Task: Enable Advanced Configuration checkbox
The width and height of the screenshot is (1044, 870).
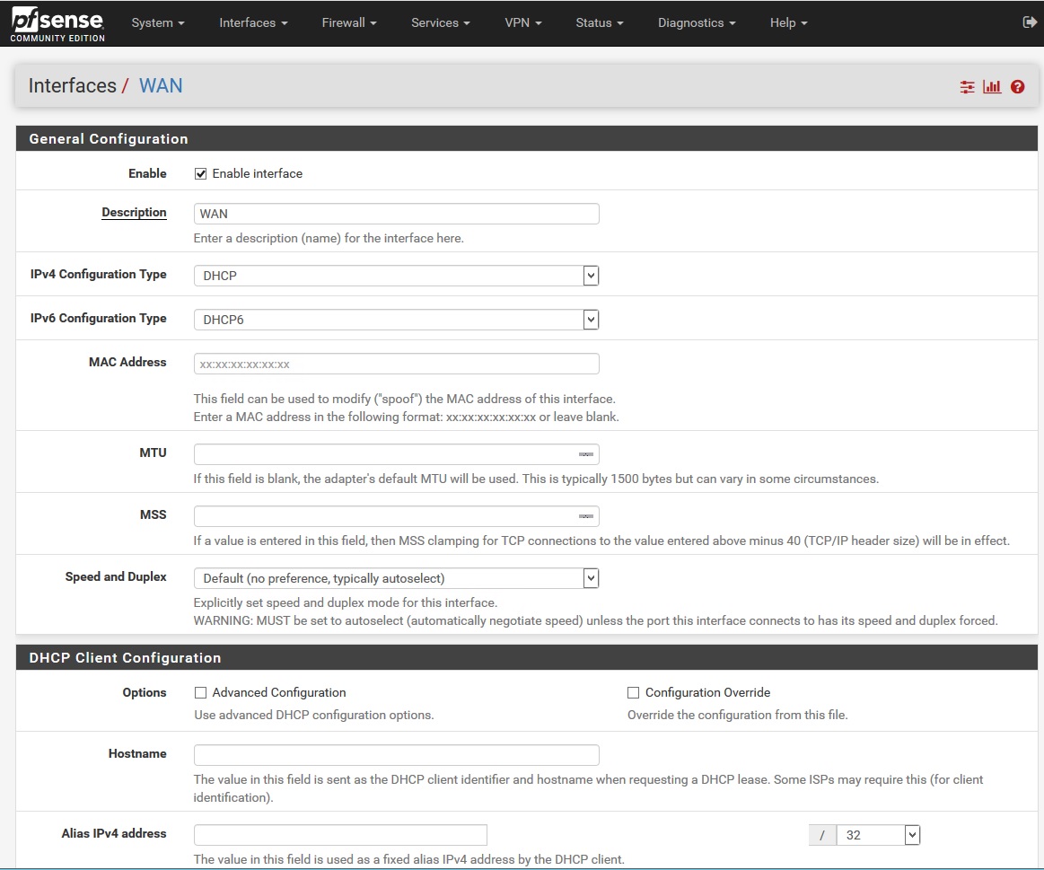Action: (200, 693)
